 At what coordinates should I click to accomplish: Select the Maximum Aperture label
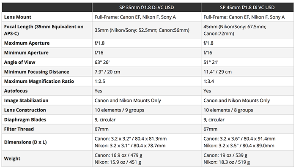[x=27, y=43]
